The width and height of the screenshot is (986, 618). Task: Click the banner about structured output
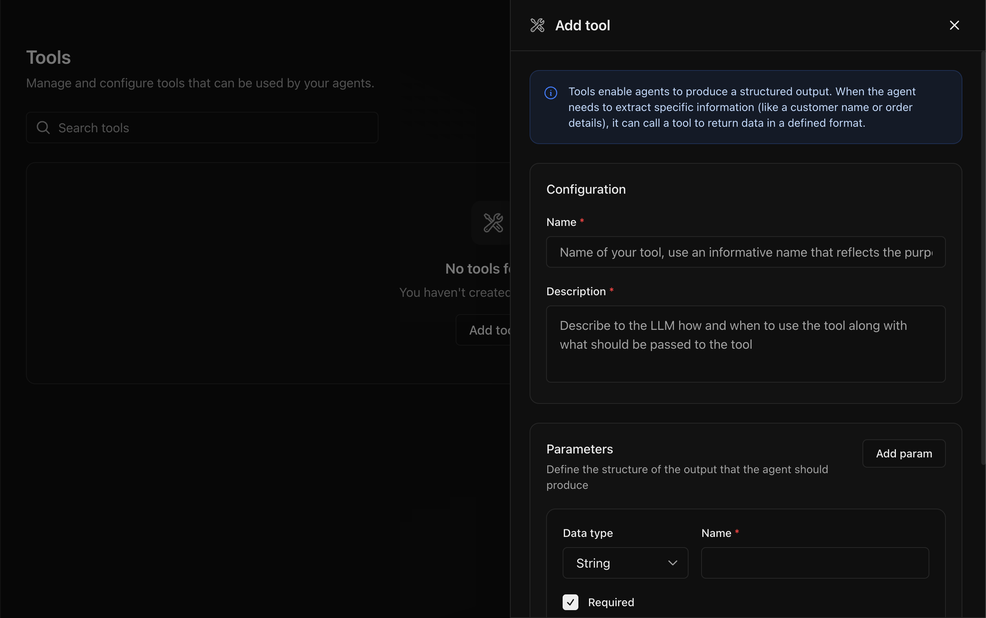tap(746, 107)
